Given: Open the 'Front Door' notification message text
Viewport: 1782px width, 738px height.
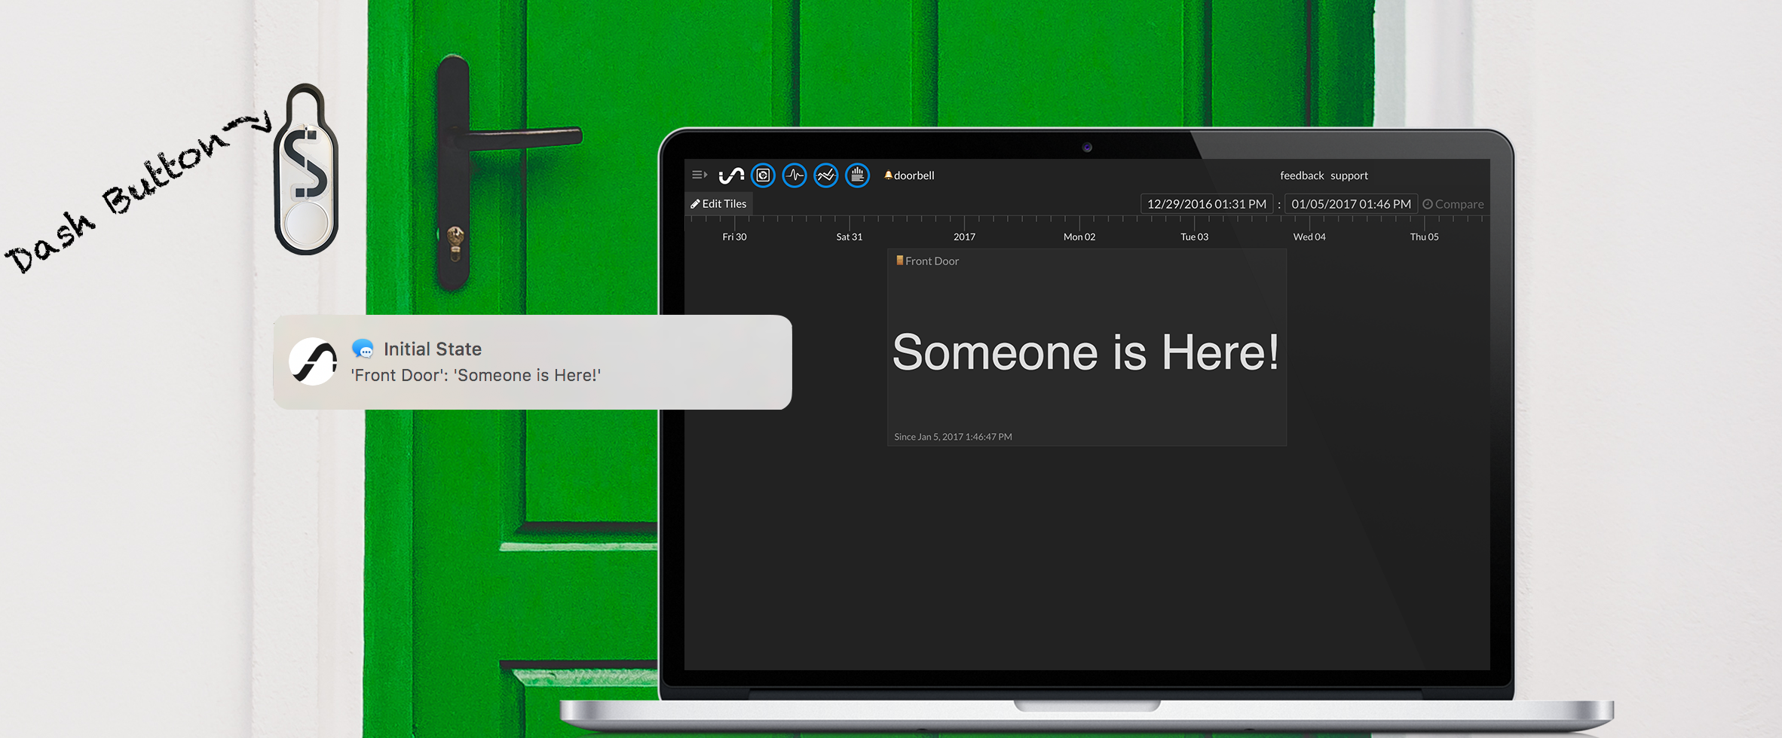Looking at the screenshot, I should [476, 376].
